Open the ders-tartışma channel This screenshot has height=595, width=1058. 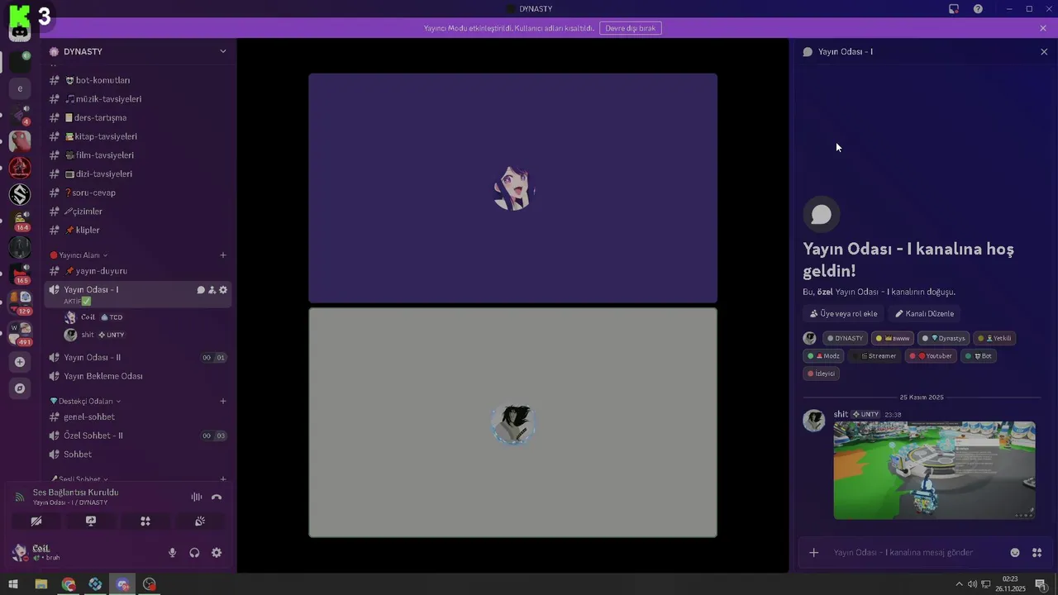coord(137,117)
